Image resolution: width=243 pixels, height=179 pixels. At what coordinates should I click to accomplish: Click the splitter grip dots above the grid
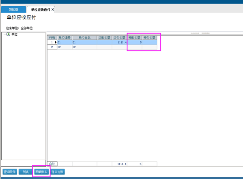pos(200,33)
